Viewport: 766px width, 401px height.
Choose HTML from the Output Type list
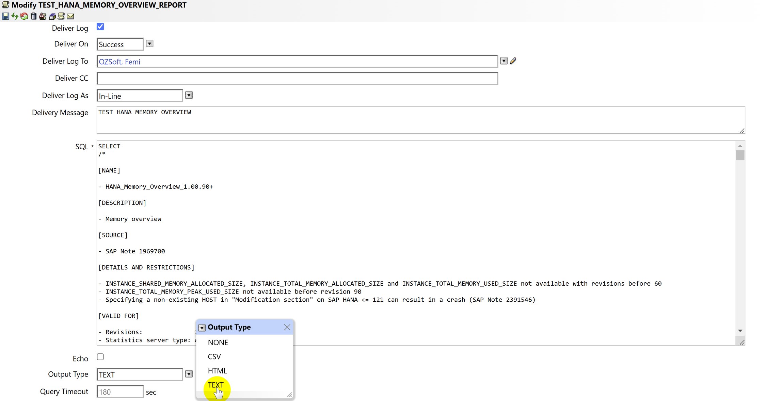click(x=217, y=371)
